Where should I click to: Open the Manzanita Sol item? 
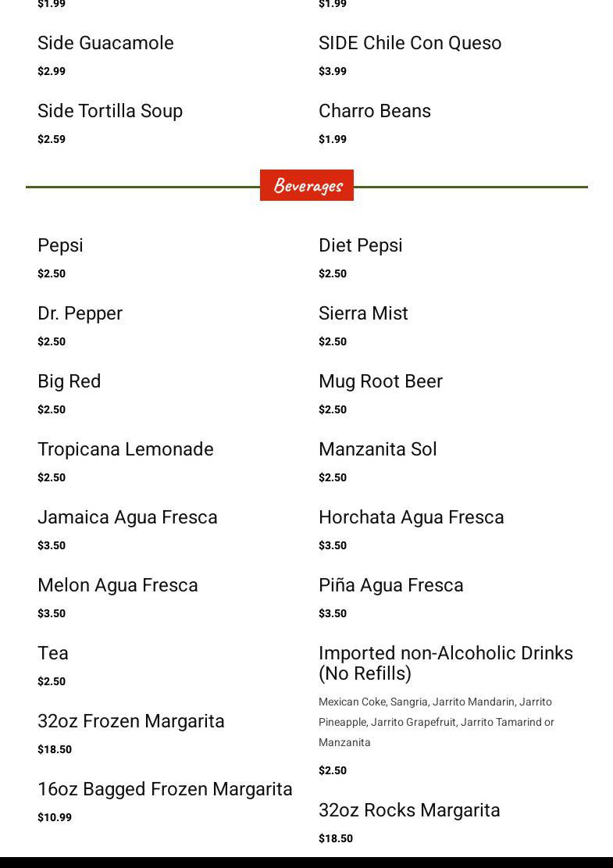tap(377, 449)
